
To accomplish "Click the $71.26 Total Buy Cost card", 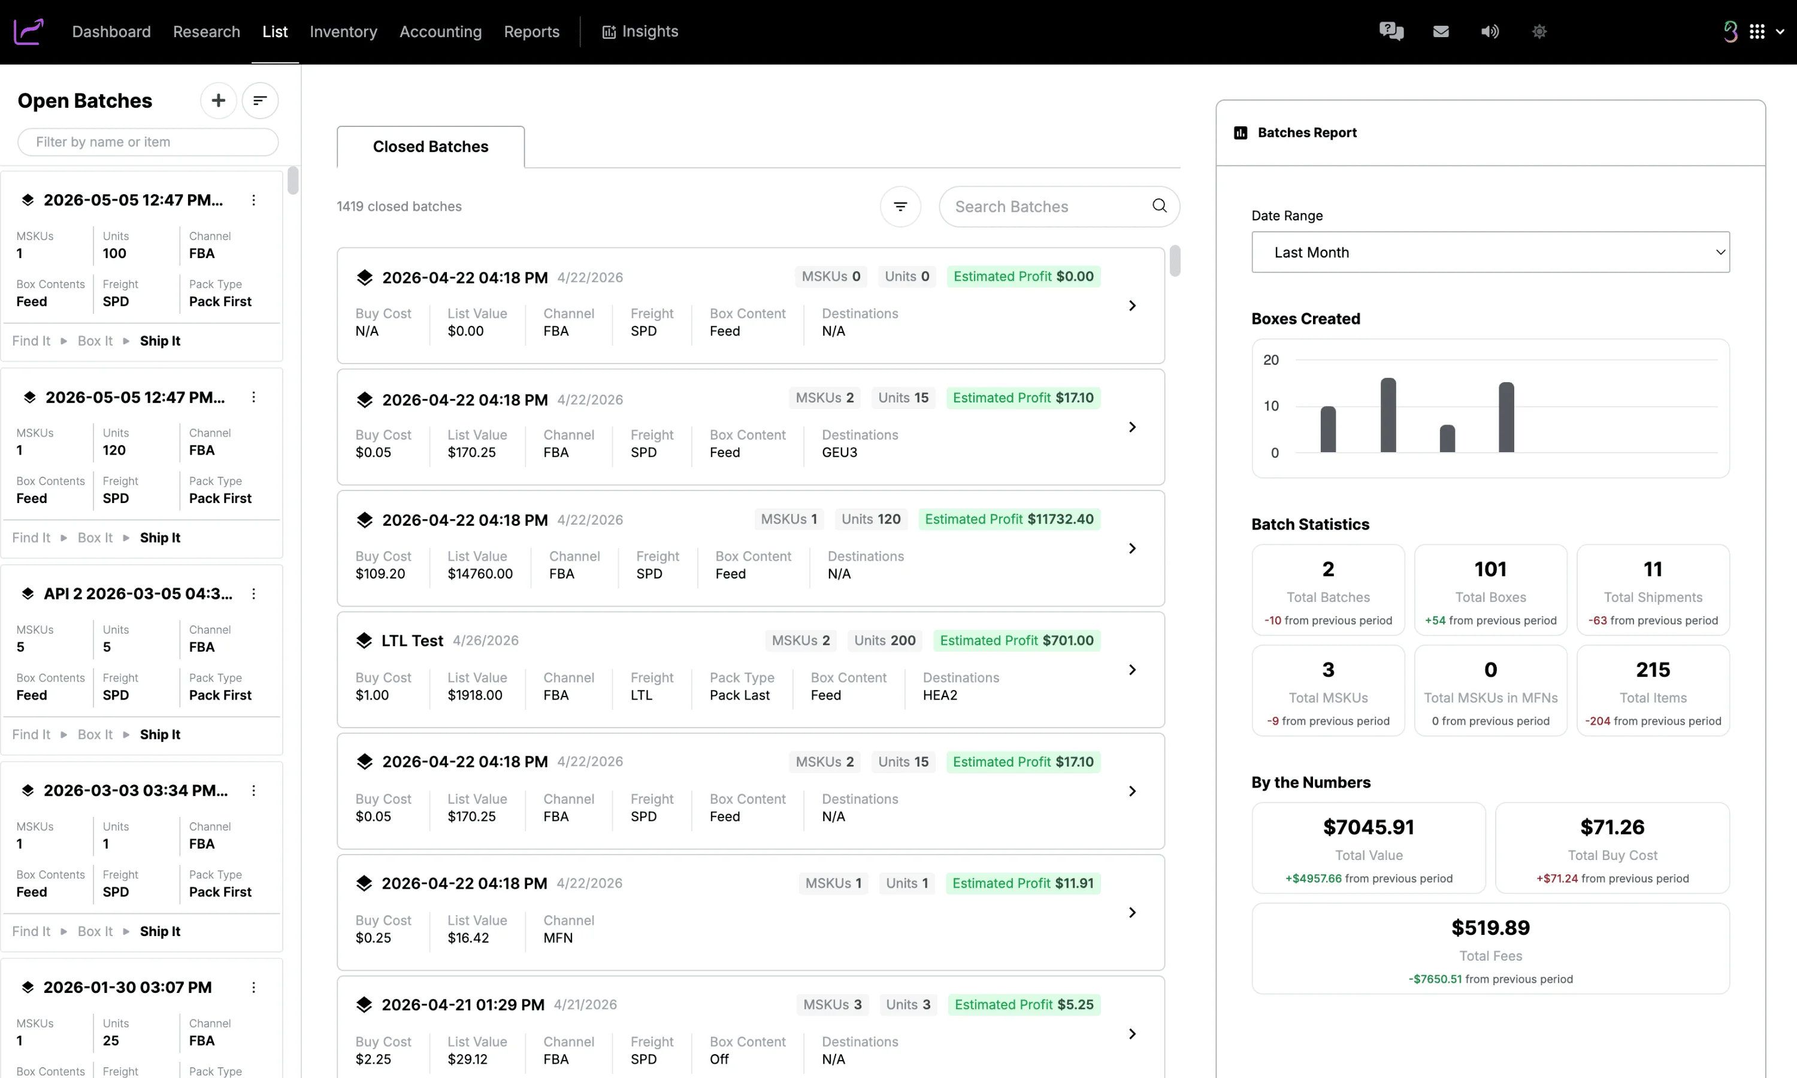I will [x=1612, y=847].
